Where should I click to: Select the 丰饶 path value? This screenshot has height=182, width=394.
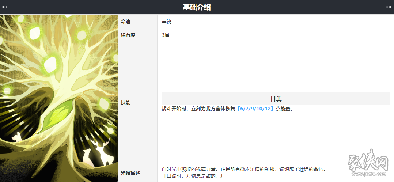click(167, 22)
